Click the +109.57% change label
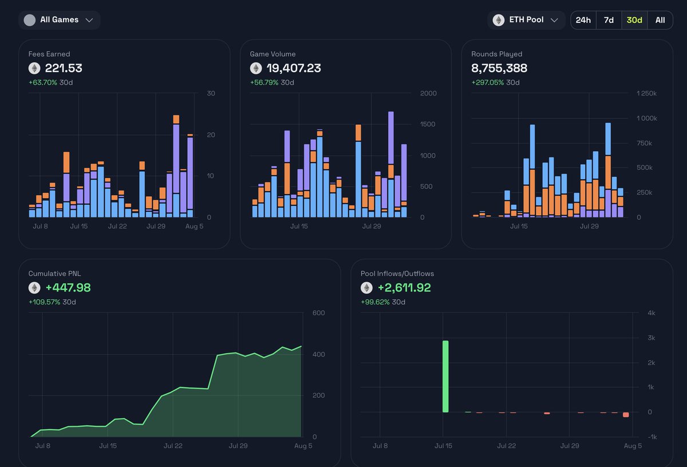Screen dimensions: 687x467 pyautogui.click(x=45, y=302)
